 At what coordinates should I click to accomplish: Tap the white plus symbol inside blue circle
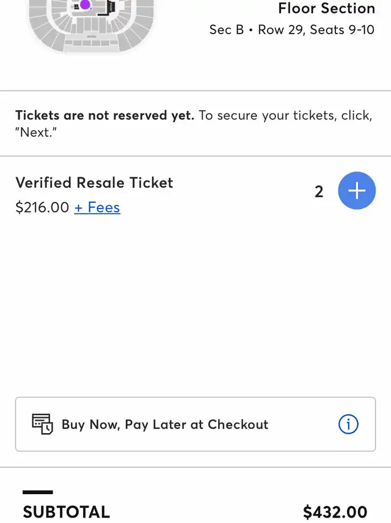(x=357, y=190)
